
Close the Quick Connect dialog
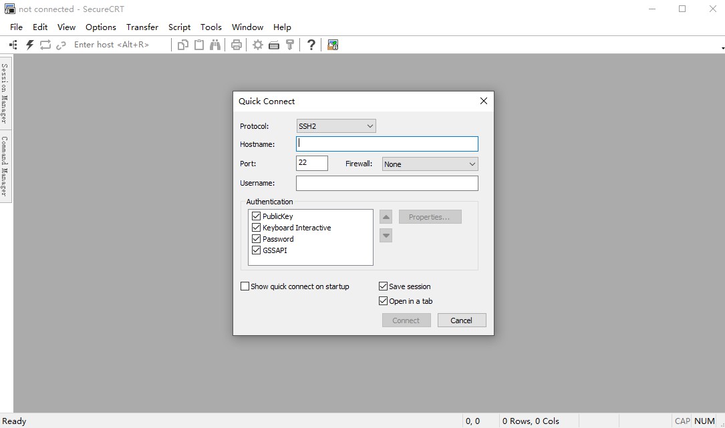pyautogui.click(x=484, y=101)
